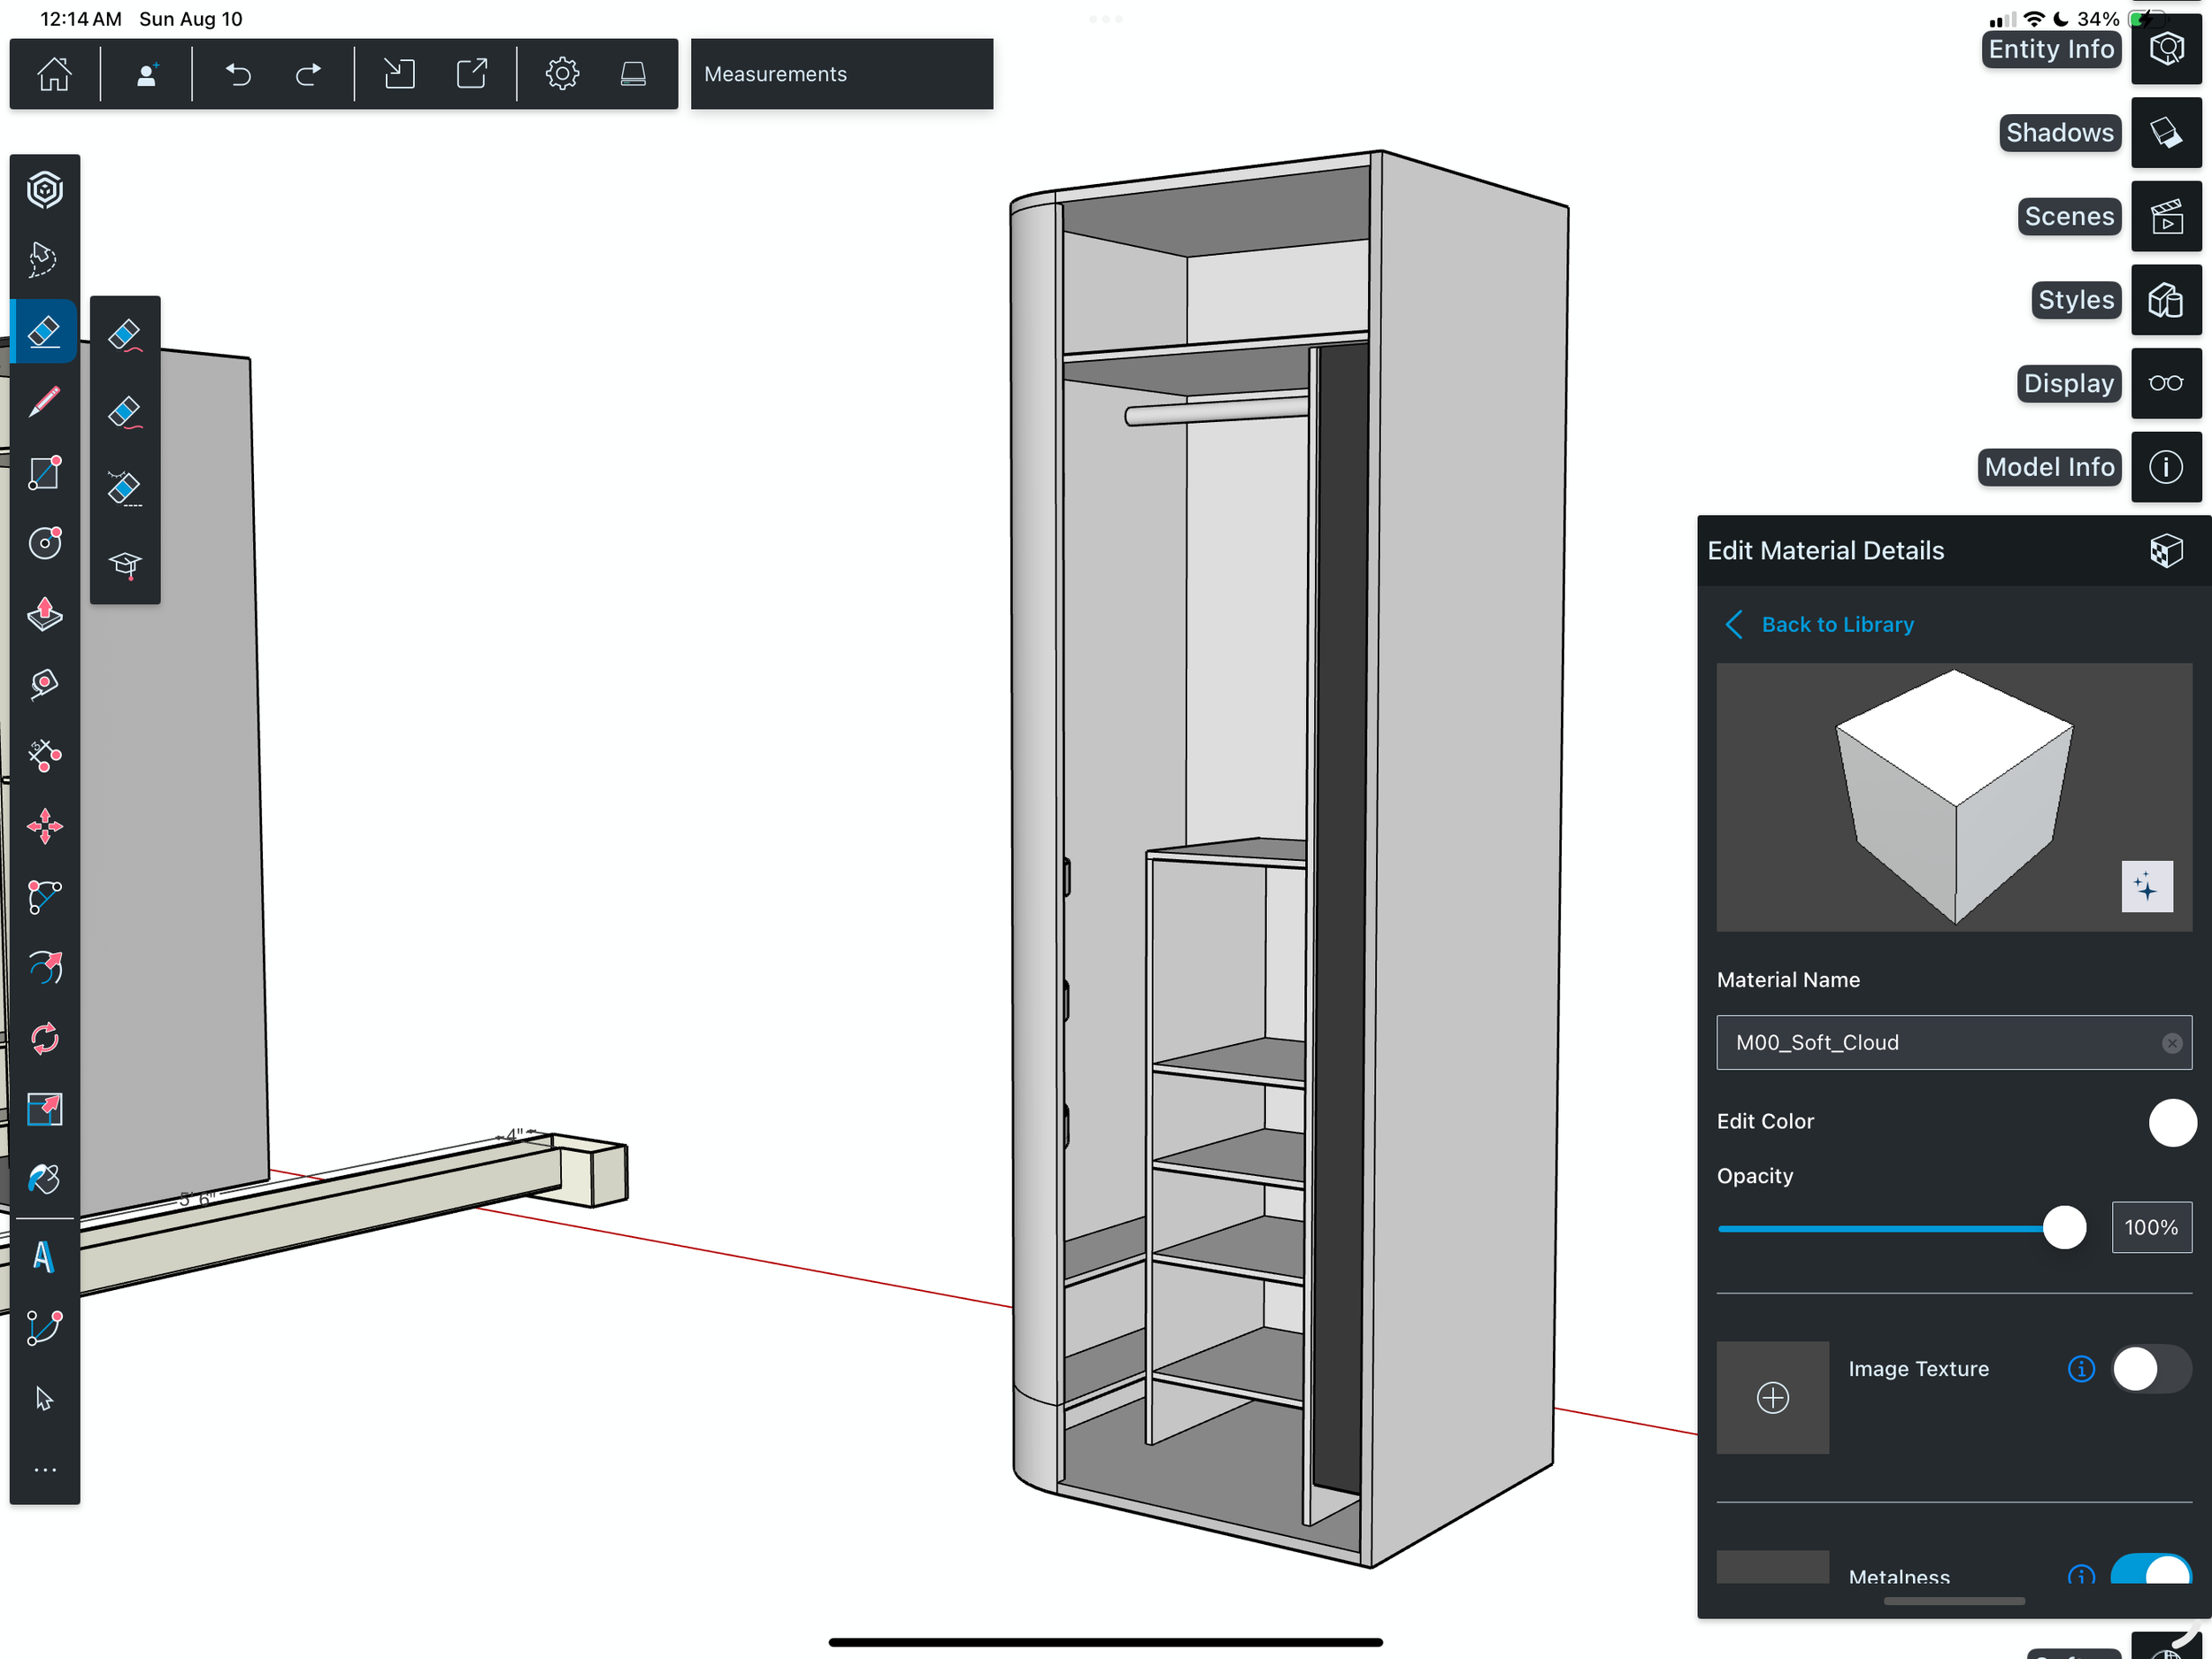Select the Scale tool
This screenshot has width=2212, height=1659.
pos(45,1109)
